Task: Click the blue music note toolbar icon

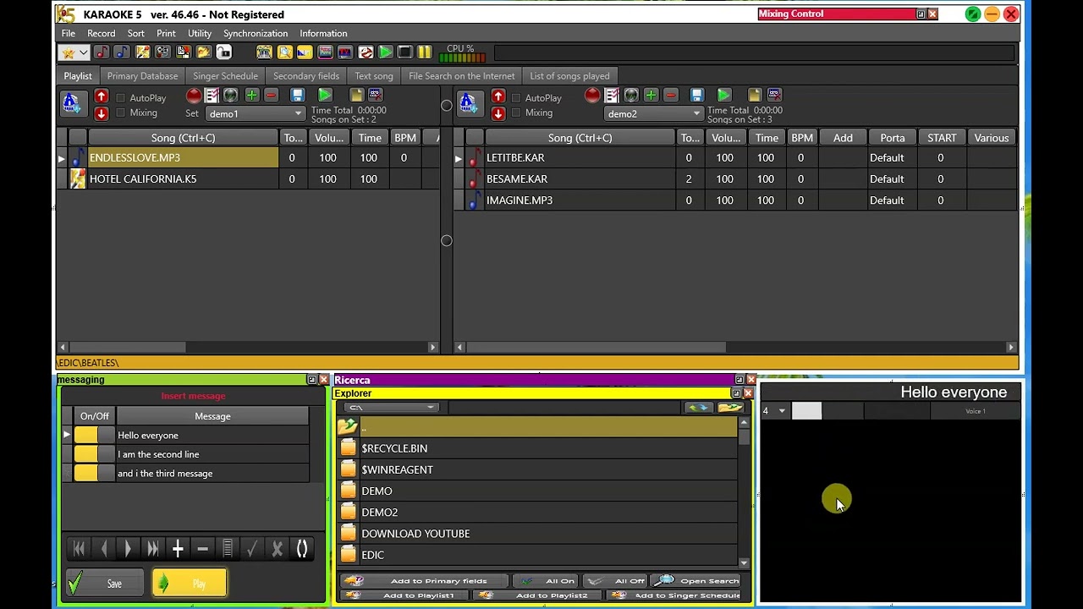Action: point(122,52)
